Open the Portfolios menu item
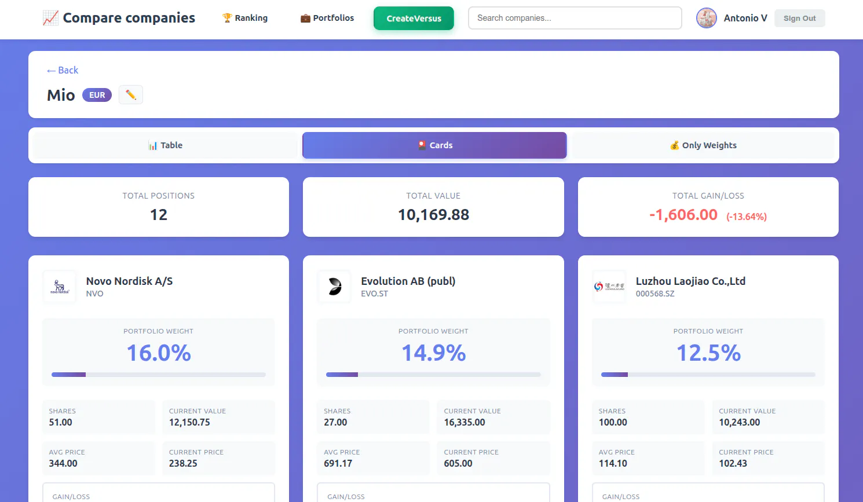Screen dimensions: 863x502 pos(327,18)
